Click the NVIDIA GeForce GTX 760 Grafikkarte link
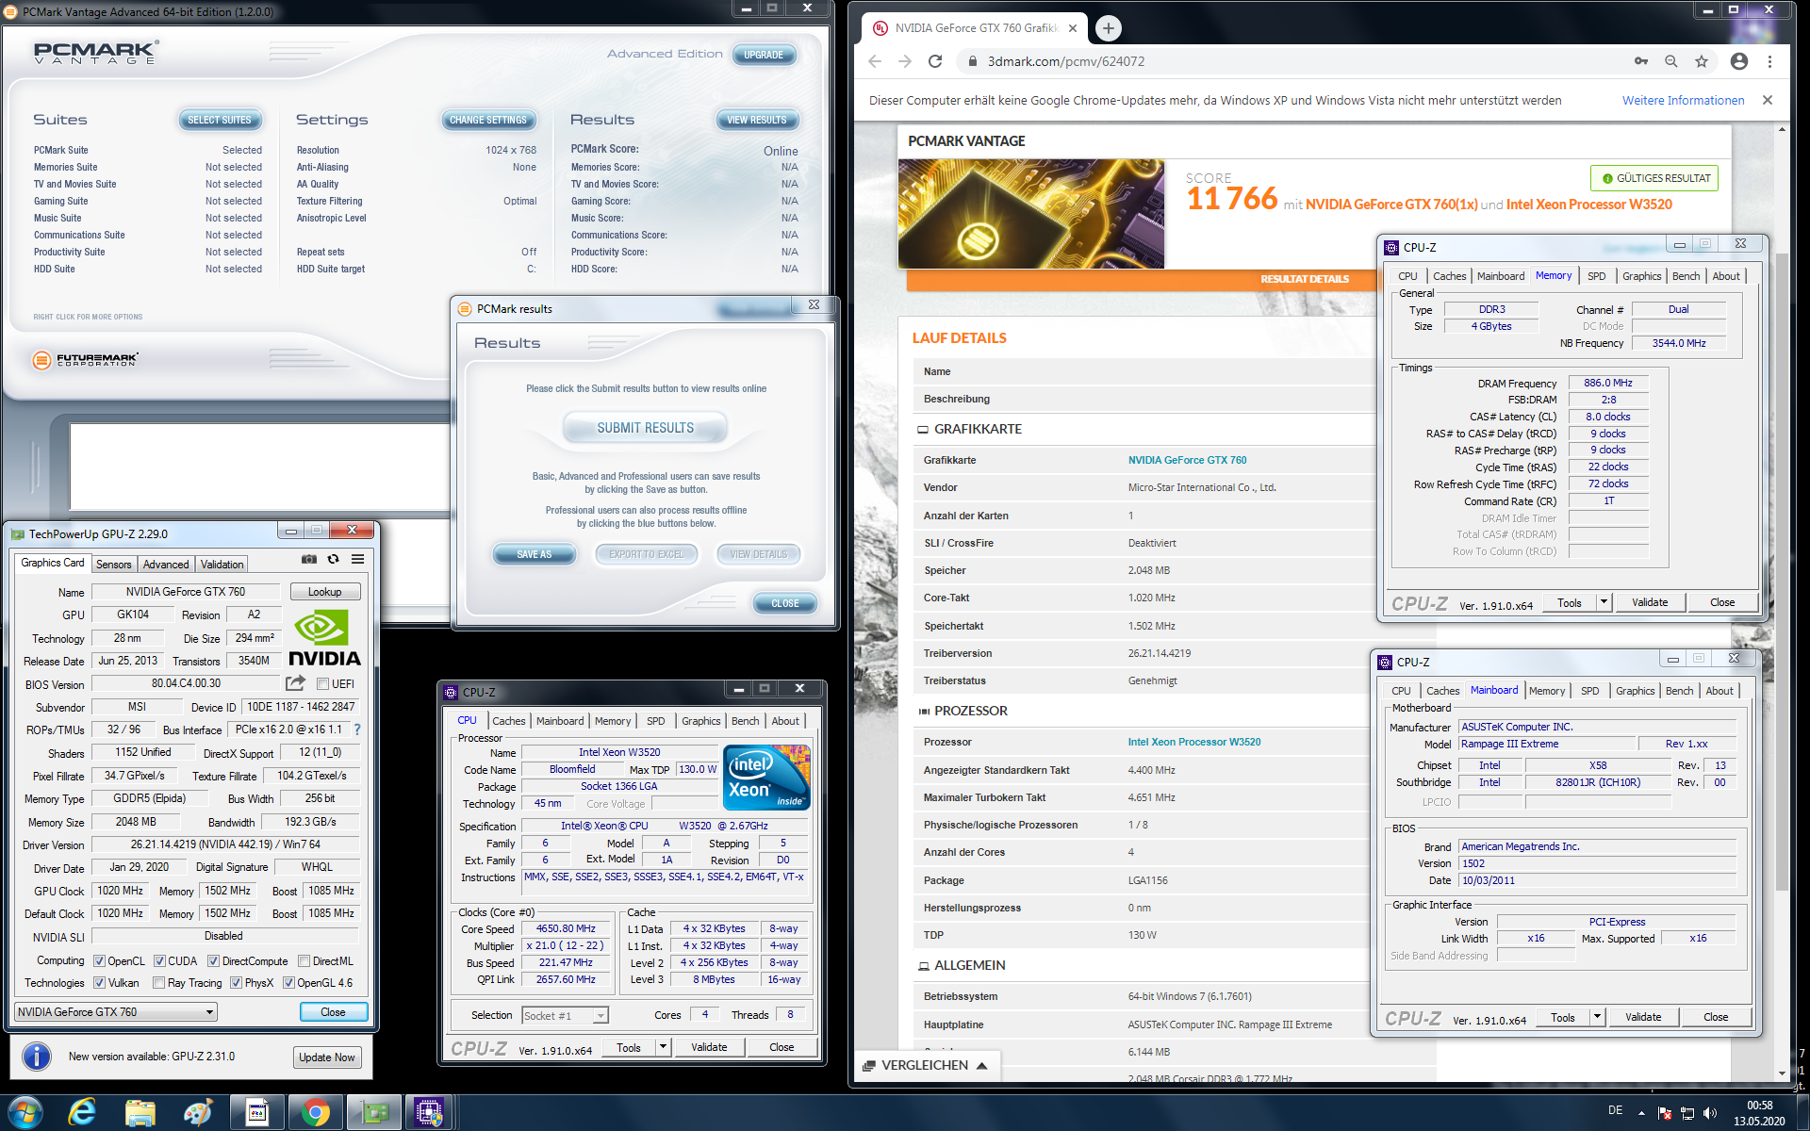The width and height of the screenshot is (1810, 1131). [1187, 460]
